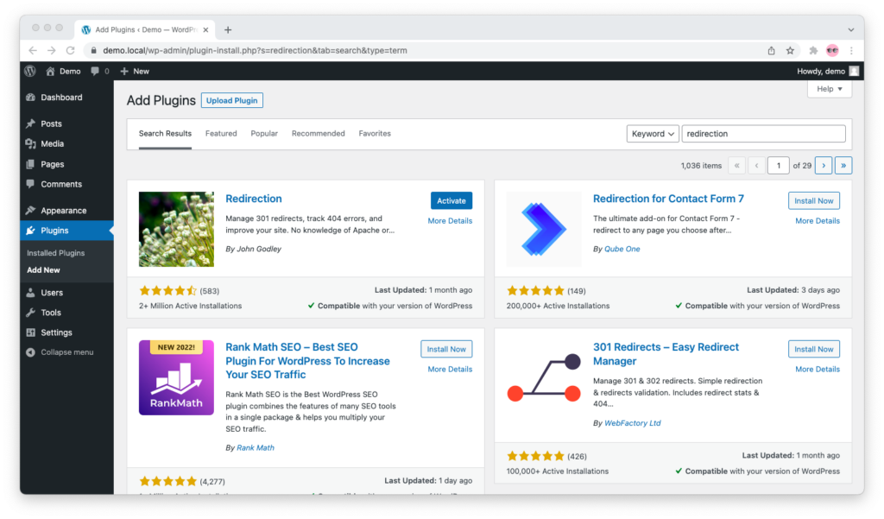884x519 pixels.
Task: Expand the Help dropdown tab
Action: pos(830,89)
